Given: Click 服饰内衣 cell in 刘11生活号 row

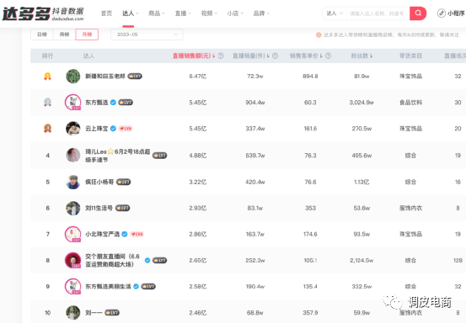Looking at the screenshot, I should [410, 208].
